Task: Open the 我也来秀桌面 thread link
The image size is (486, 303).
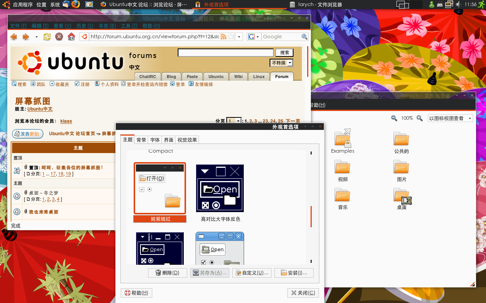Action: [x=44, y=212]
